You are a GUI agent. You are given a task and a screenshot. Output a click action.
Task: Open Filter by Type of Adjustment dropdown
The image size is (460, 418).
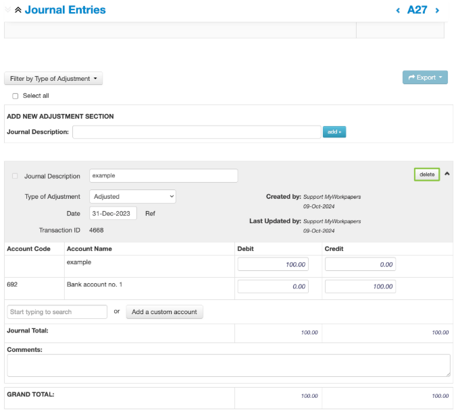[53, 79]
